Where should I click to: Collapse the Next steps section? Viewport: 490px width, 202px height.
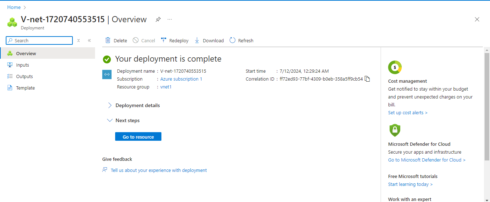pyautogui.click(x=123, y=120)
